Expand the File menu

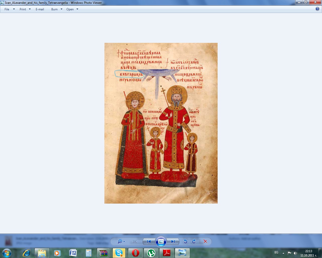[9, 9]
